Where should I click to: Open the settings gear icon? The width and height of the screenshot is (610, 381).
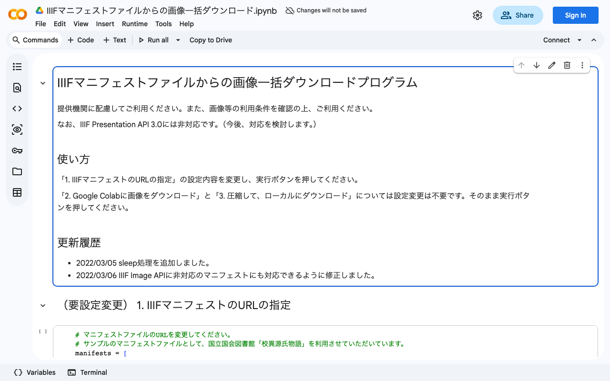point(478,15)
